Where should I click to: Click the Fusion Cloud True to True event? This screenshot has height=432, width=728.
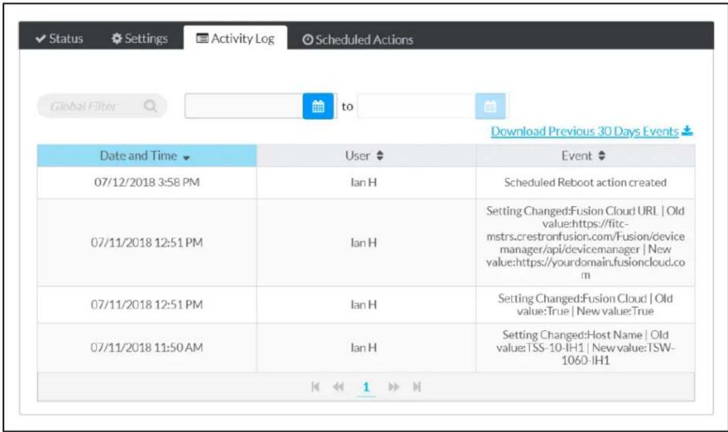click(x=585, y=305)
